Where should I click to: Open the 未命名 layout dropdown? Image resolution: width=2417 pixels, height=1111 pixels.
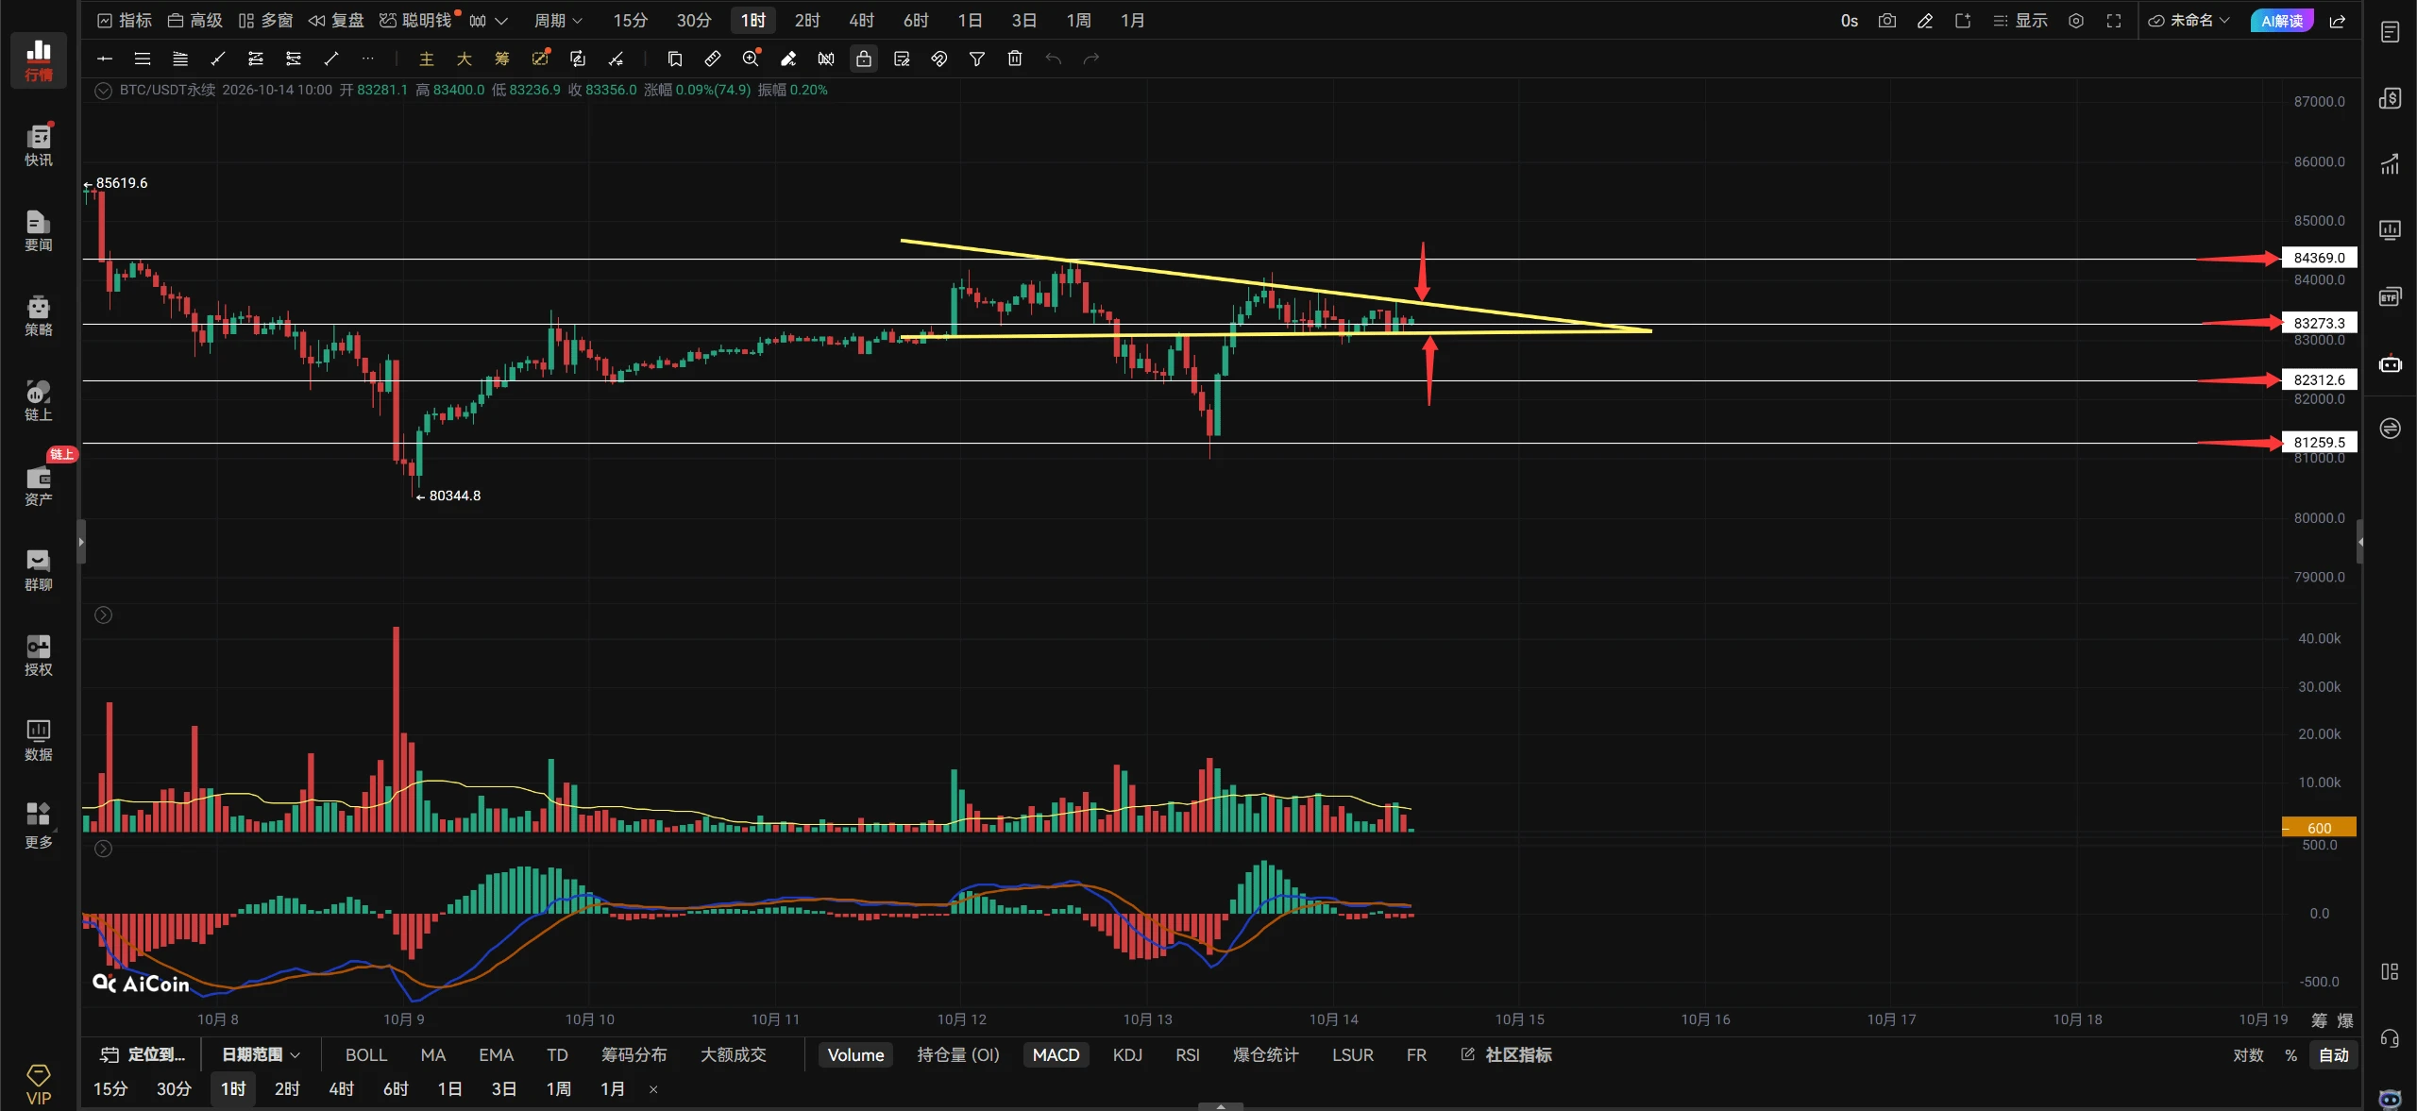point(2189,21)
